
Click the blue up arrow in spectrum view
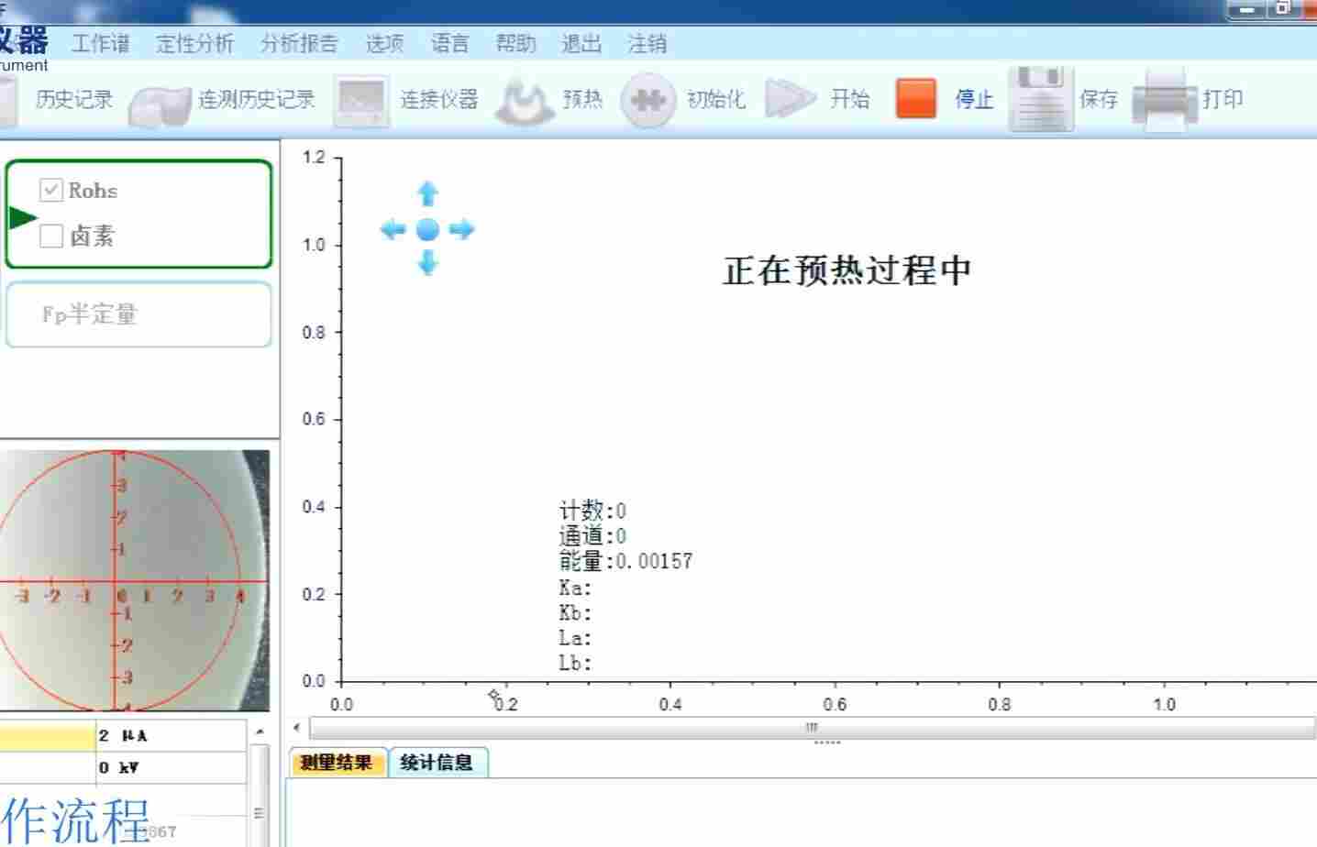427,194
